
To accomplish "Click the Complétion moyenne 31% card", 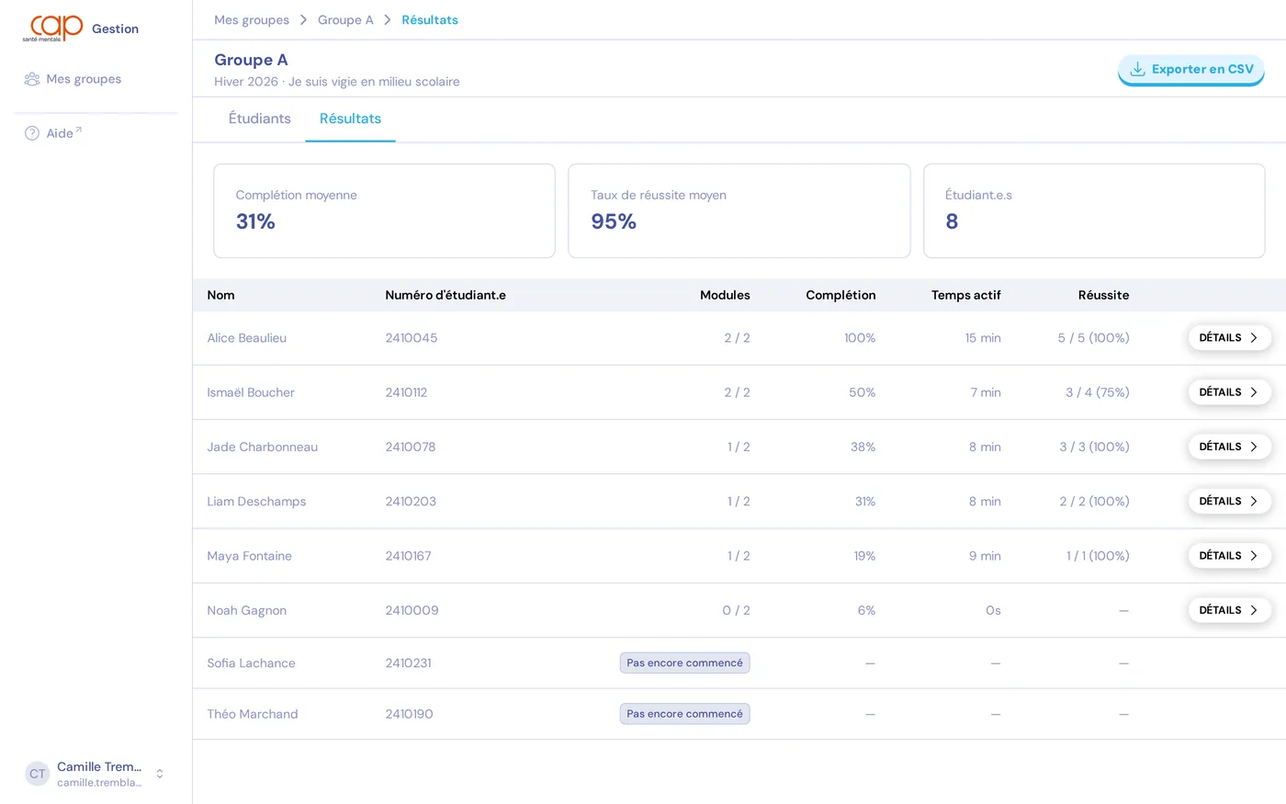I will [384, 210].
